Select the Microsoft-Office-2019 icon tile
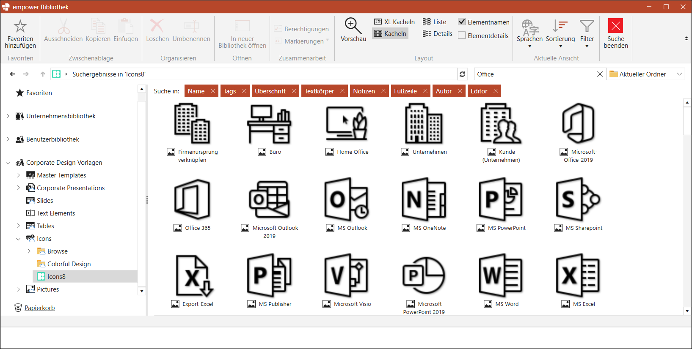Viewport: 692px width, 349px height. point(578,133)
